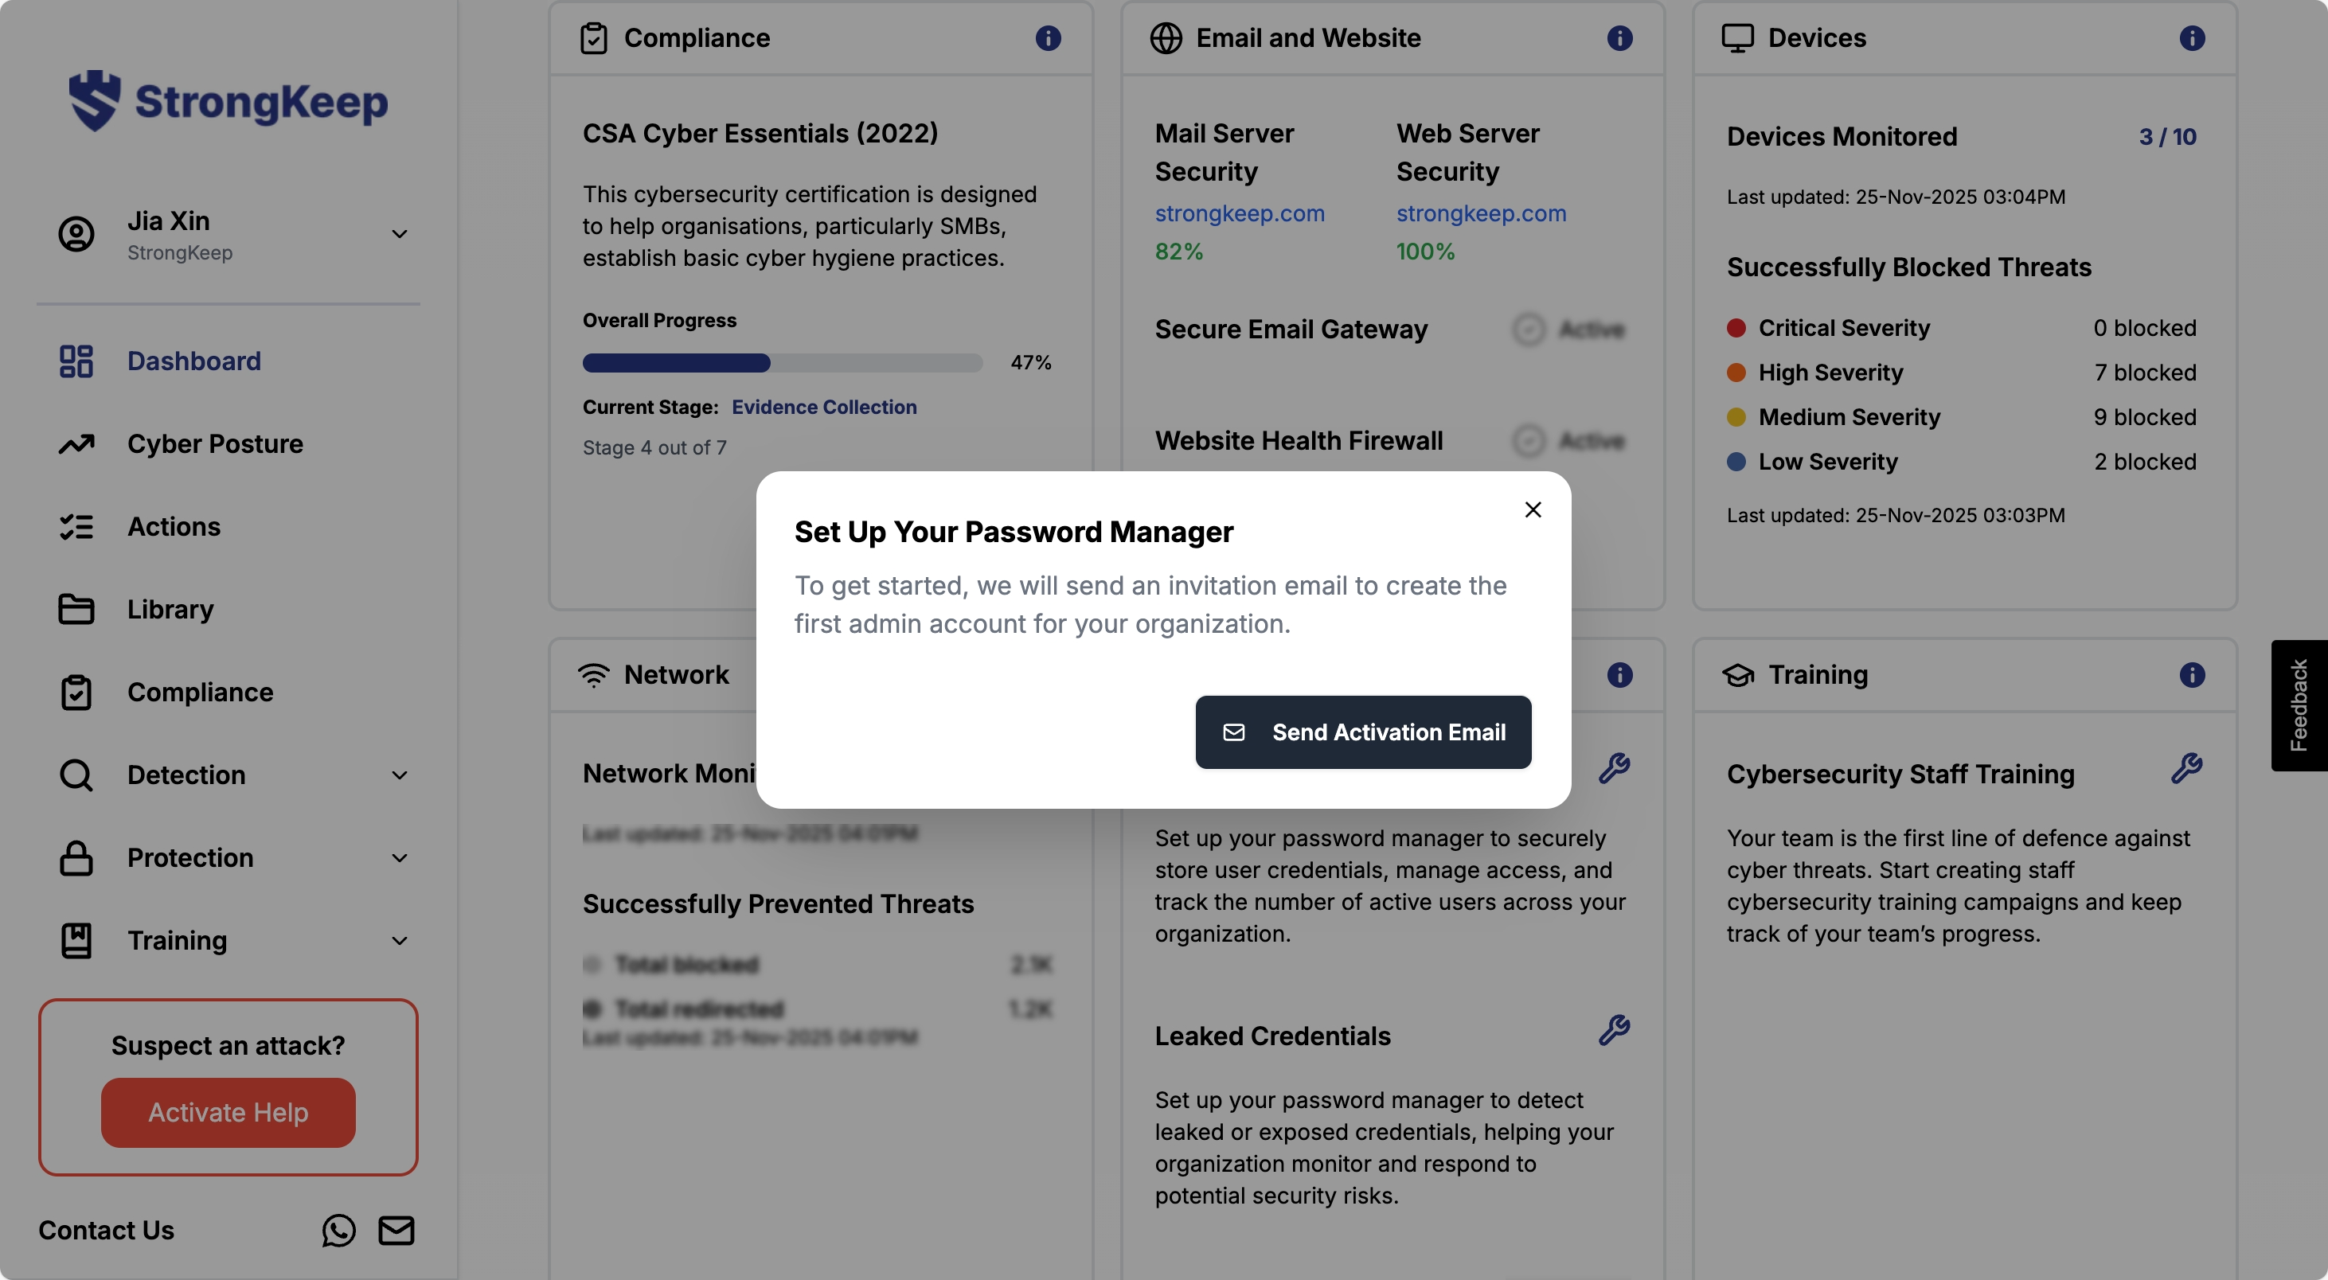Expand the Detection menu chevron
This screenshot has height=1280, width=2328.
pyautogui.click(x=399, y=775)
